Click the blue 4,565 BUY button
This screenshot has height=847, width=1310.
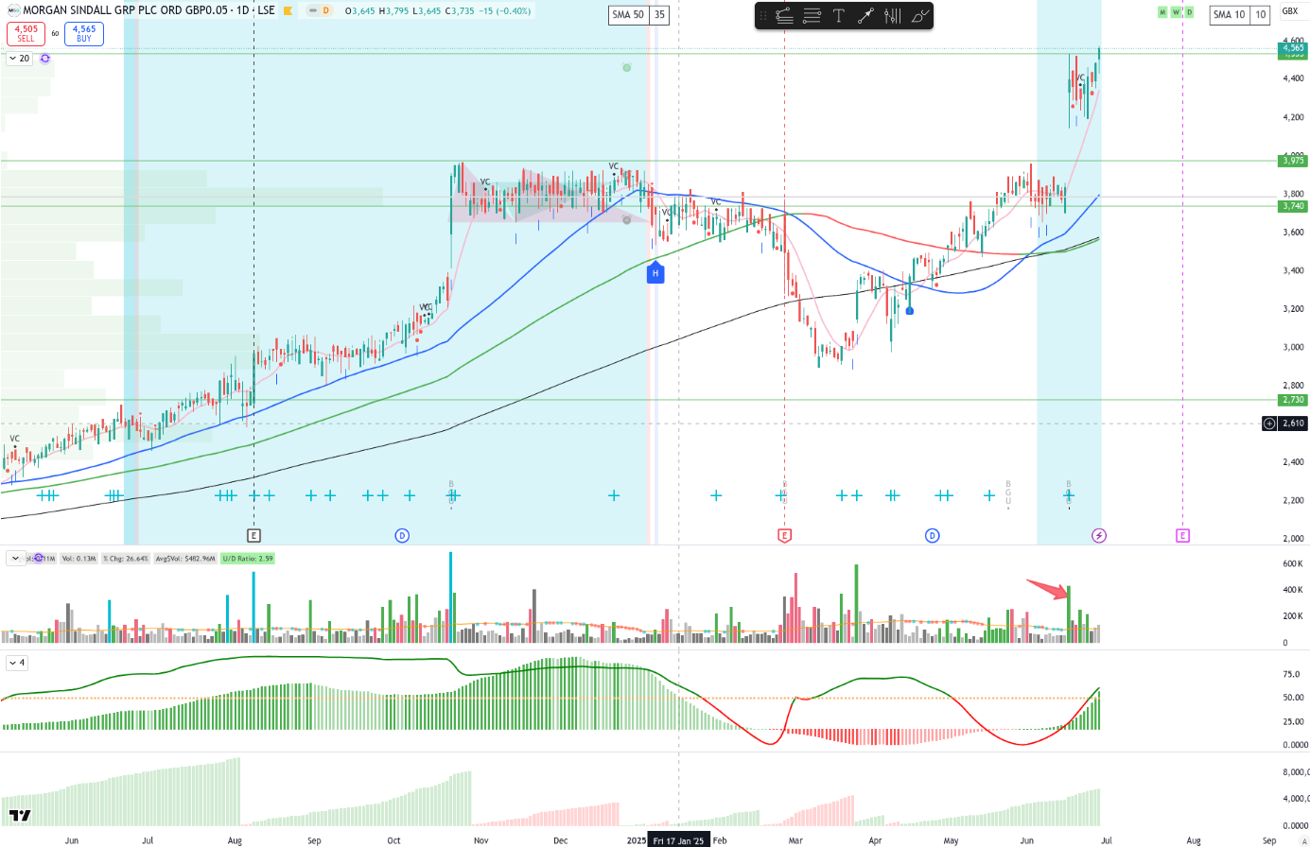(x=84, y=33)
